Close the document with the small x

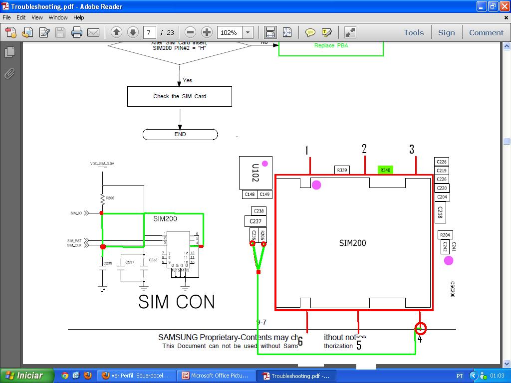click(506, 17)
